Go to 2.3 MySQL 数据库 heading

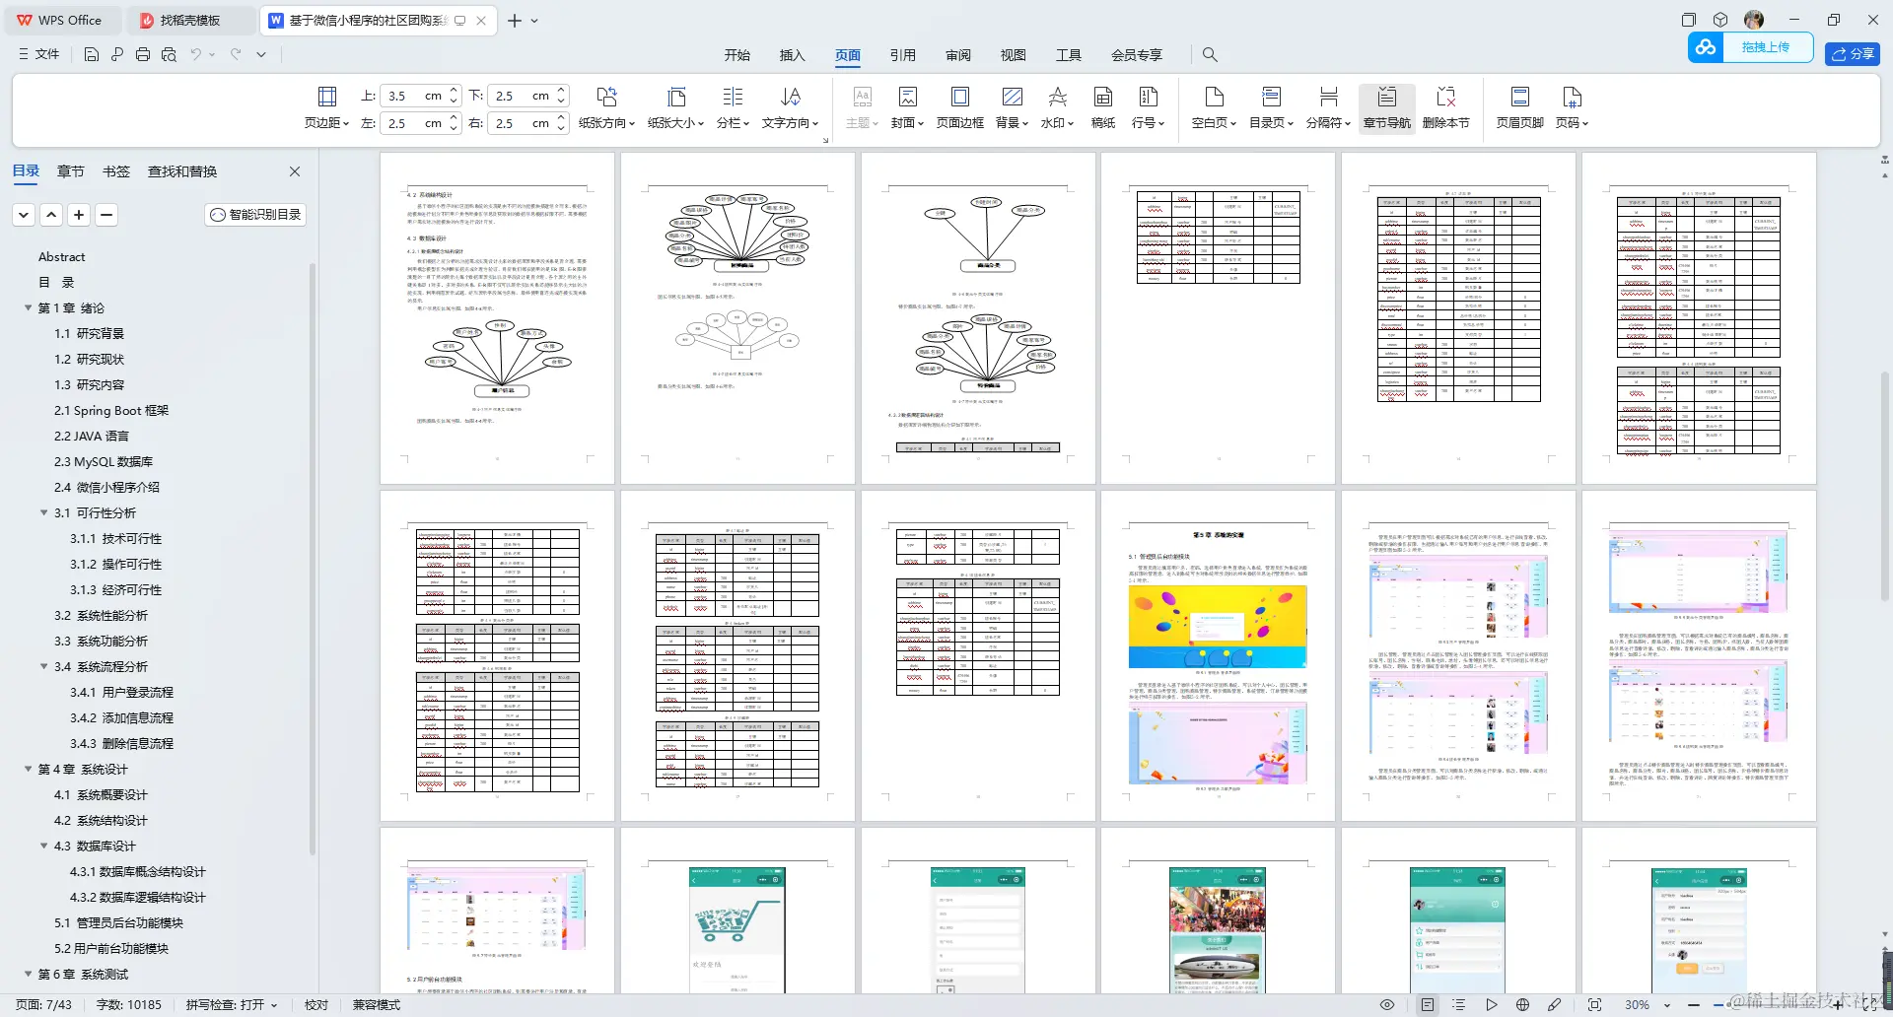[104, 462]
